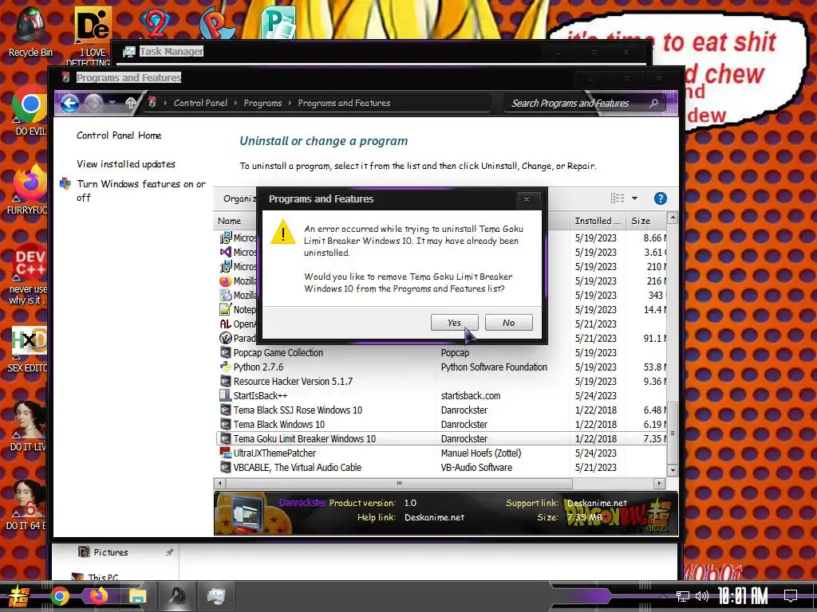The height and width of the screenshot is (612, 817).
Task: Click No in the error dialog
Action: (508, 323)
